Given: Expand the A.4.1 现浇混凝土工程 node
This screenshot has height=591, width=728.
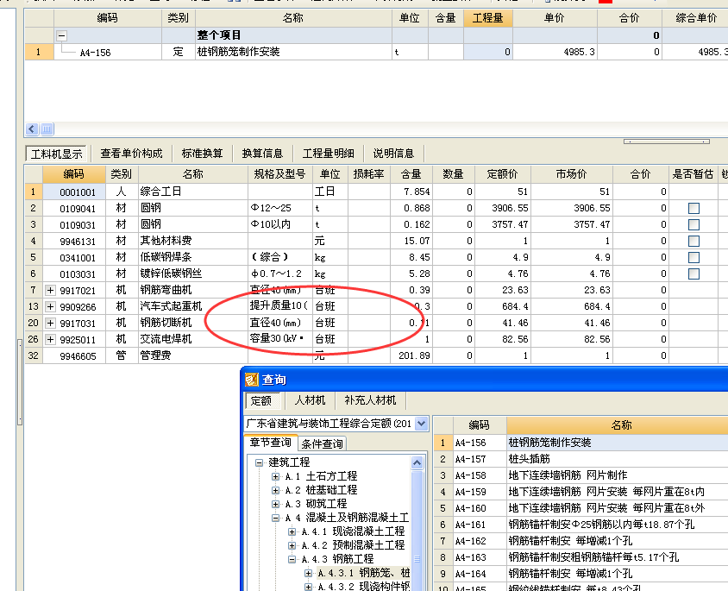Looking at the screenshot, I should [x=292, y=531].
